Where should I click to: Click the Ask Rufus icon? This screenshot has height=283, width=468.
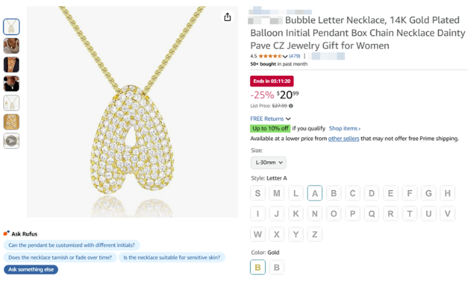(x=7, y=234)
